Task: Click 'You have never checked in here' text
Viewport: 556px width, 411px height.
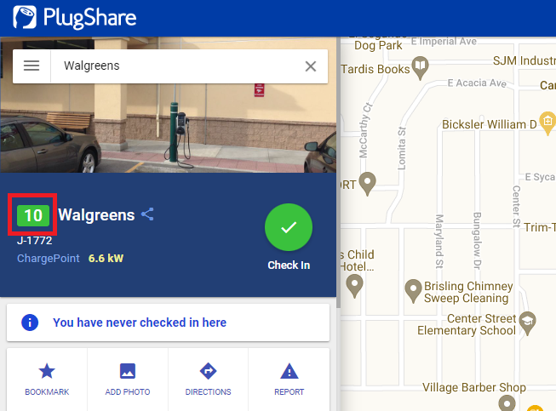Action: tap(140, 323)
